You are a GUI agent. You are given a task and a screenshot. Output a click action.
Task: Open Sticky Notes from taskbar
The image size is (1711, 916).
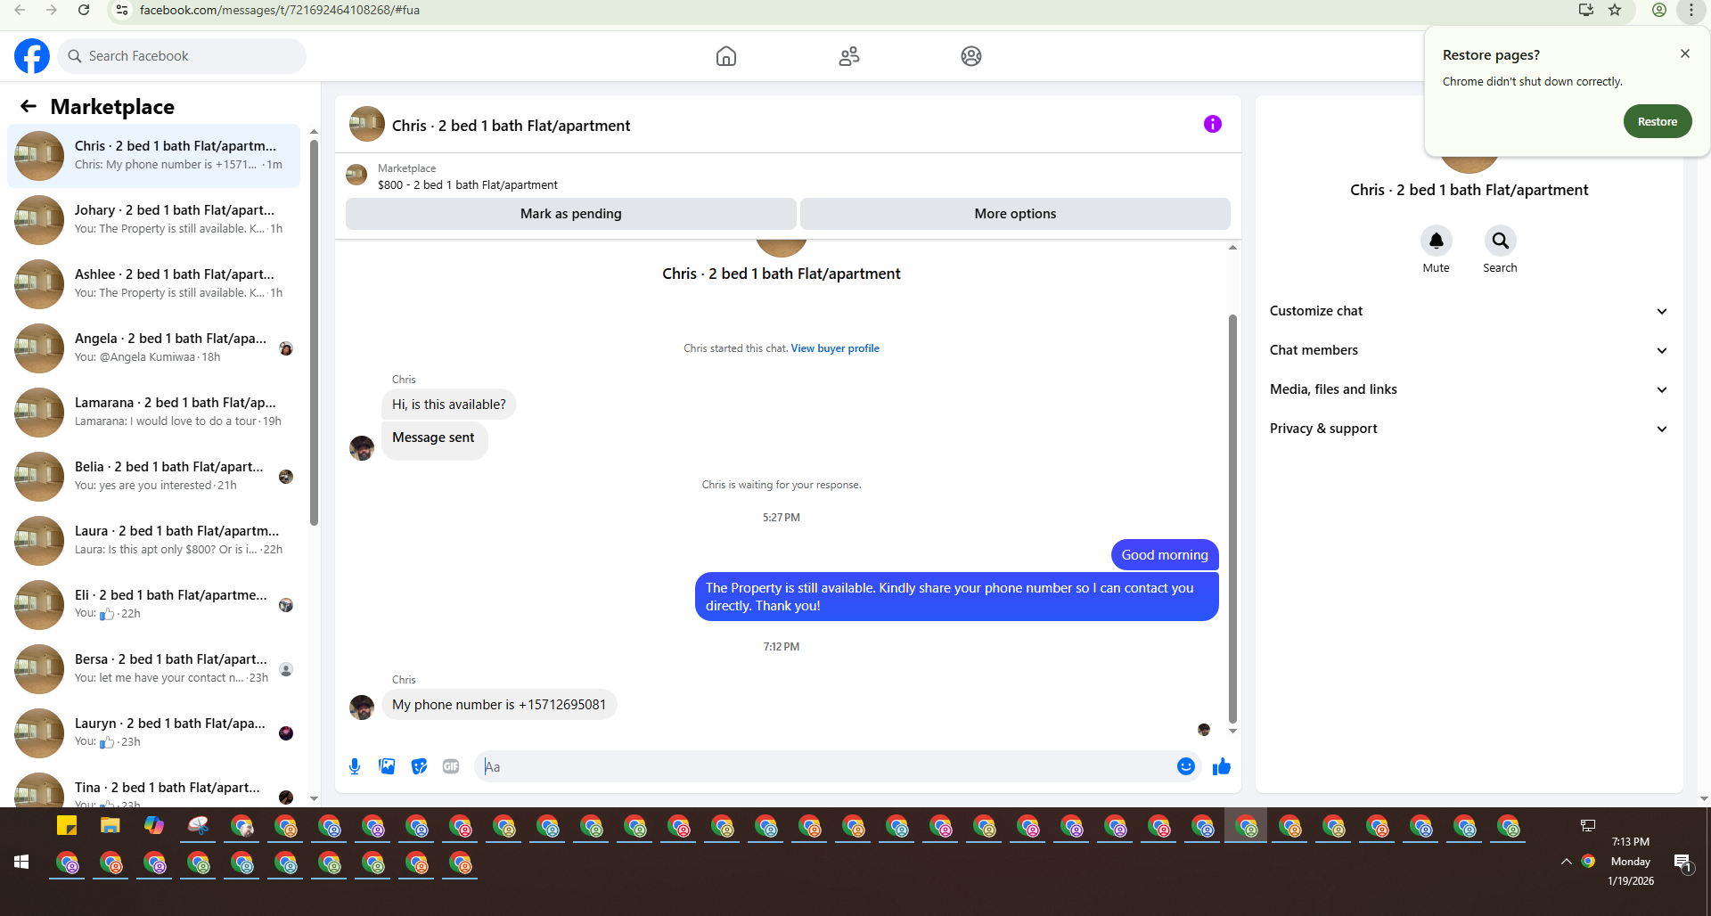[x=67, y=826]
